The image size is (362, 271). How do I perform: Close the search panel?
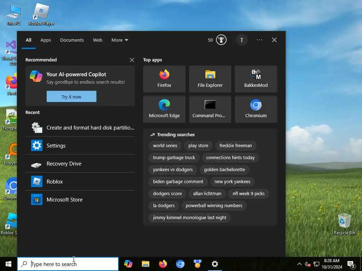pos(274,40)
